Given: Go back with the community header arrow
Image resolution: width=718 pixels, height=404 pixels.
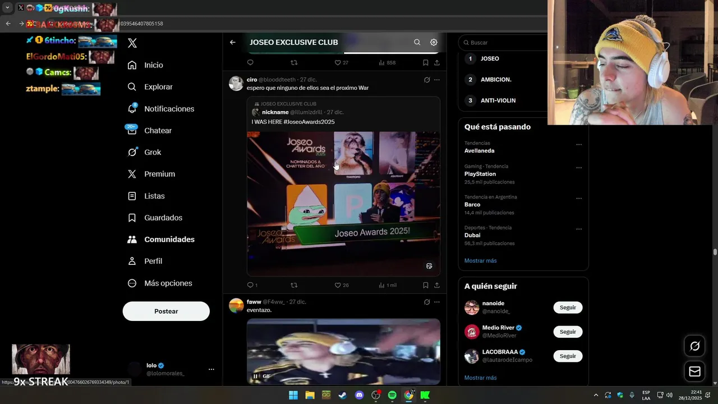Looking at the screenshot, I should point(233,42).
